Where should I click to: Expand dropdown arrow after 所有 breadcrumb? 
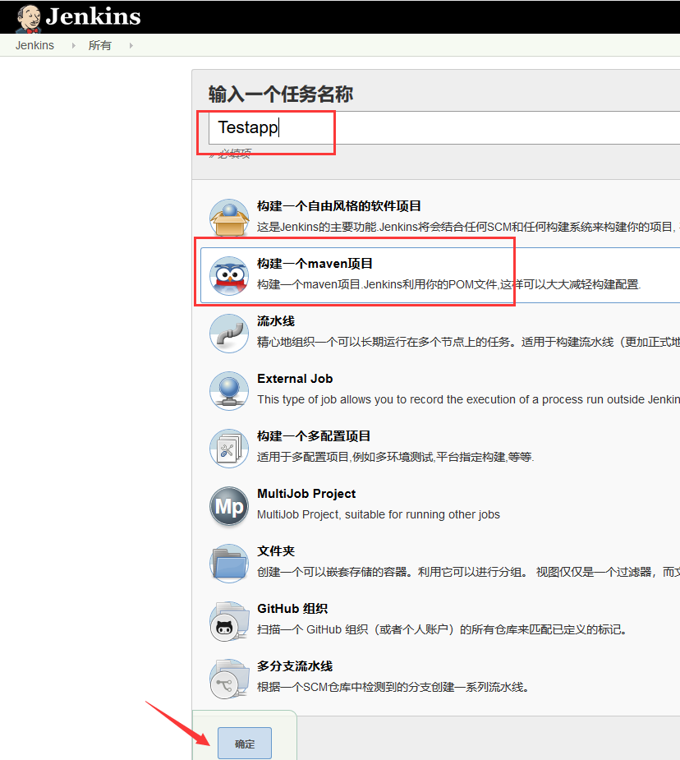coord(131,45)
